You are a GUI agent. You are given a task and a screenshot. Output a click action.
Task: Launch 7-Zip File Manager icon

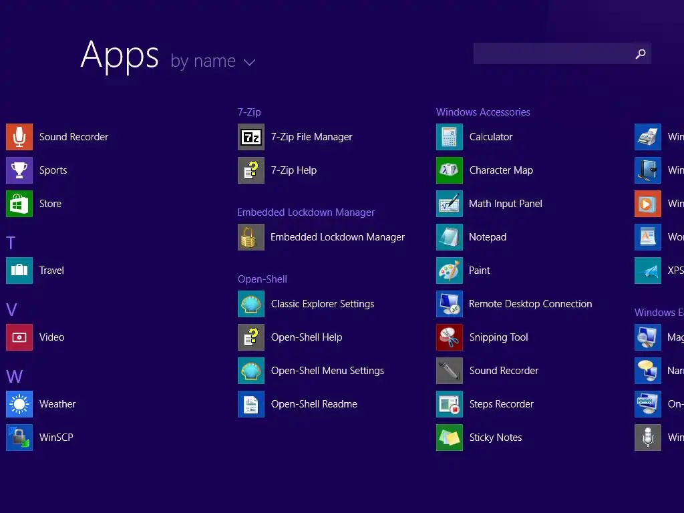[x=251, y=137]
